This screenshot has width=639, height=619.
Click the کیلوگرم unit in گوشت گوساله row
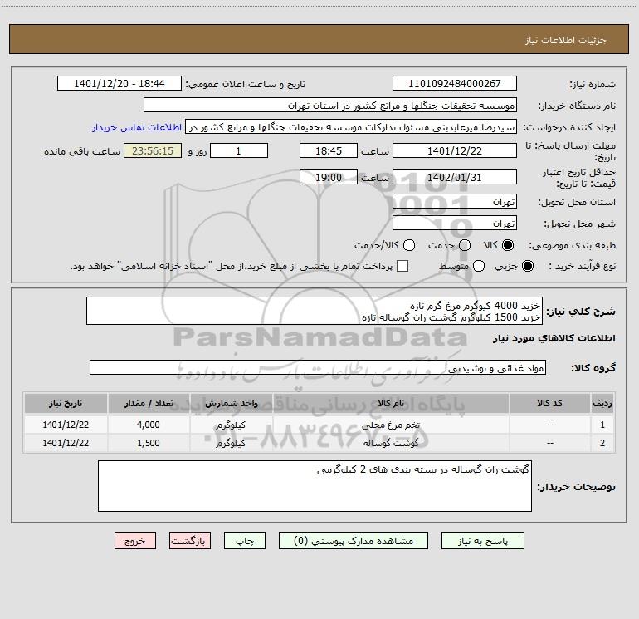(231, 443)
